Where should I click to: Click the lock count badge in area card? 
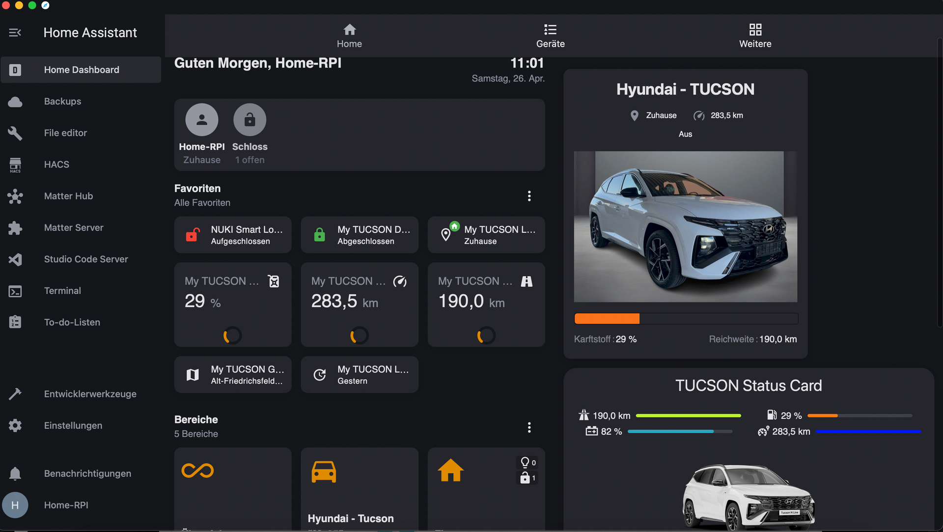pos(528,478)
